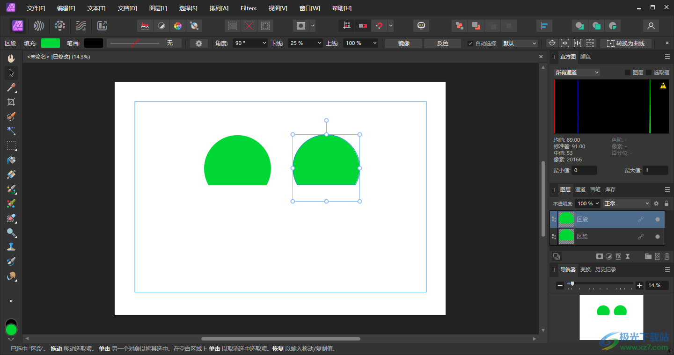This screenshot has height=355, width=674.
Task: Click the 转换为曲线 button
Action: point(626,43)
